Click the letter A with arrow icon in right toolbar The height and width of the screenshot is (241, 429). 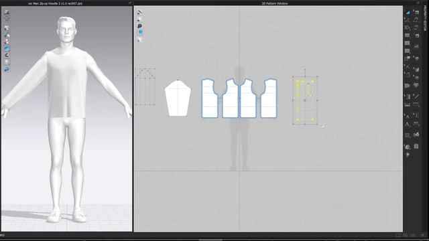[407, 116]
